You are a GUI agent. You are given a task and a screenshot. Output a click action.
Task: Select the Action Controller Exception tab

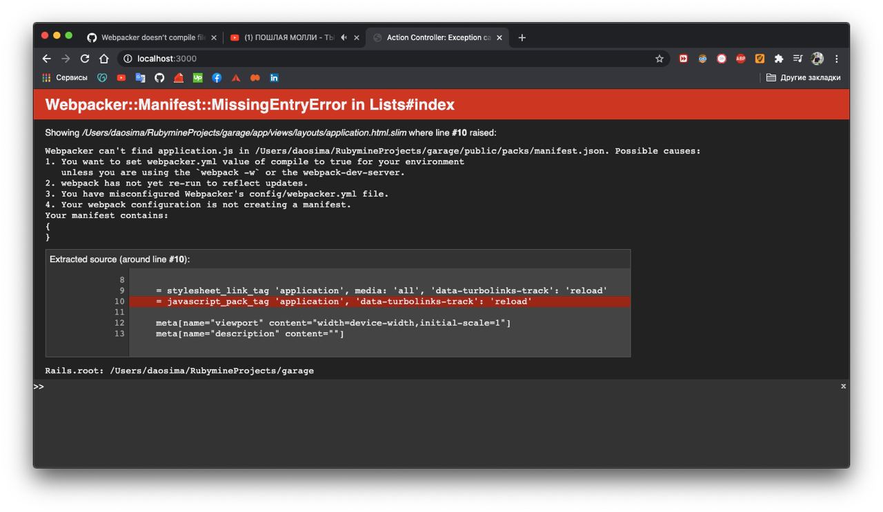click(438, 38)
